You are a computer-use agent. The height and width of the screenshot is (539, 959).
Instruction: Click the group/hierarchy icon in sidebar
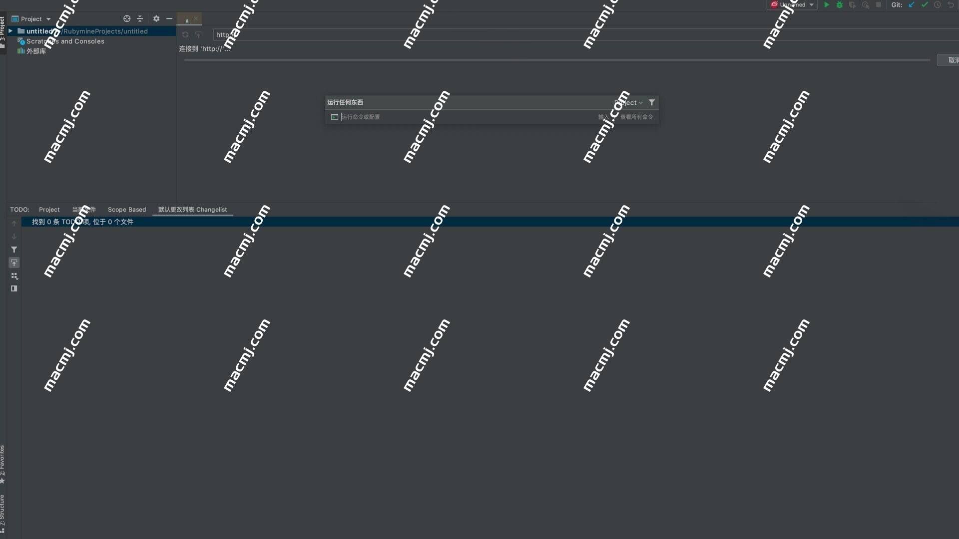pyautogui.click(x=14, y=276)
